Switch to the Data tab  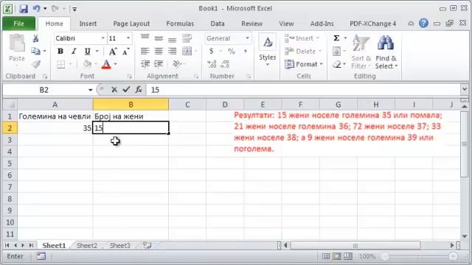point(218,24)
